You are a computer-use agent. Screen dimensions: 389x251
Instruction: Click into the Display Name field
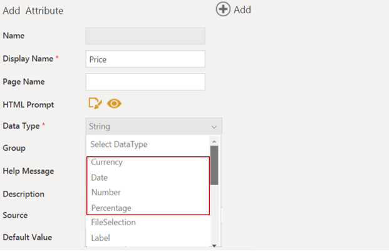[x=145, y=59]
